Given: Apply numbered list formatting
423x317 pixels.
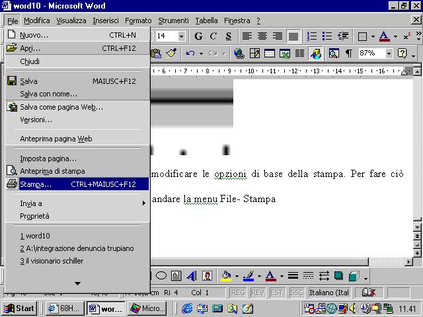Looking at the screenshot, I should tap(312, 36).
